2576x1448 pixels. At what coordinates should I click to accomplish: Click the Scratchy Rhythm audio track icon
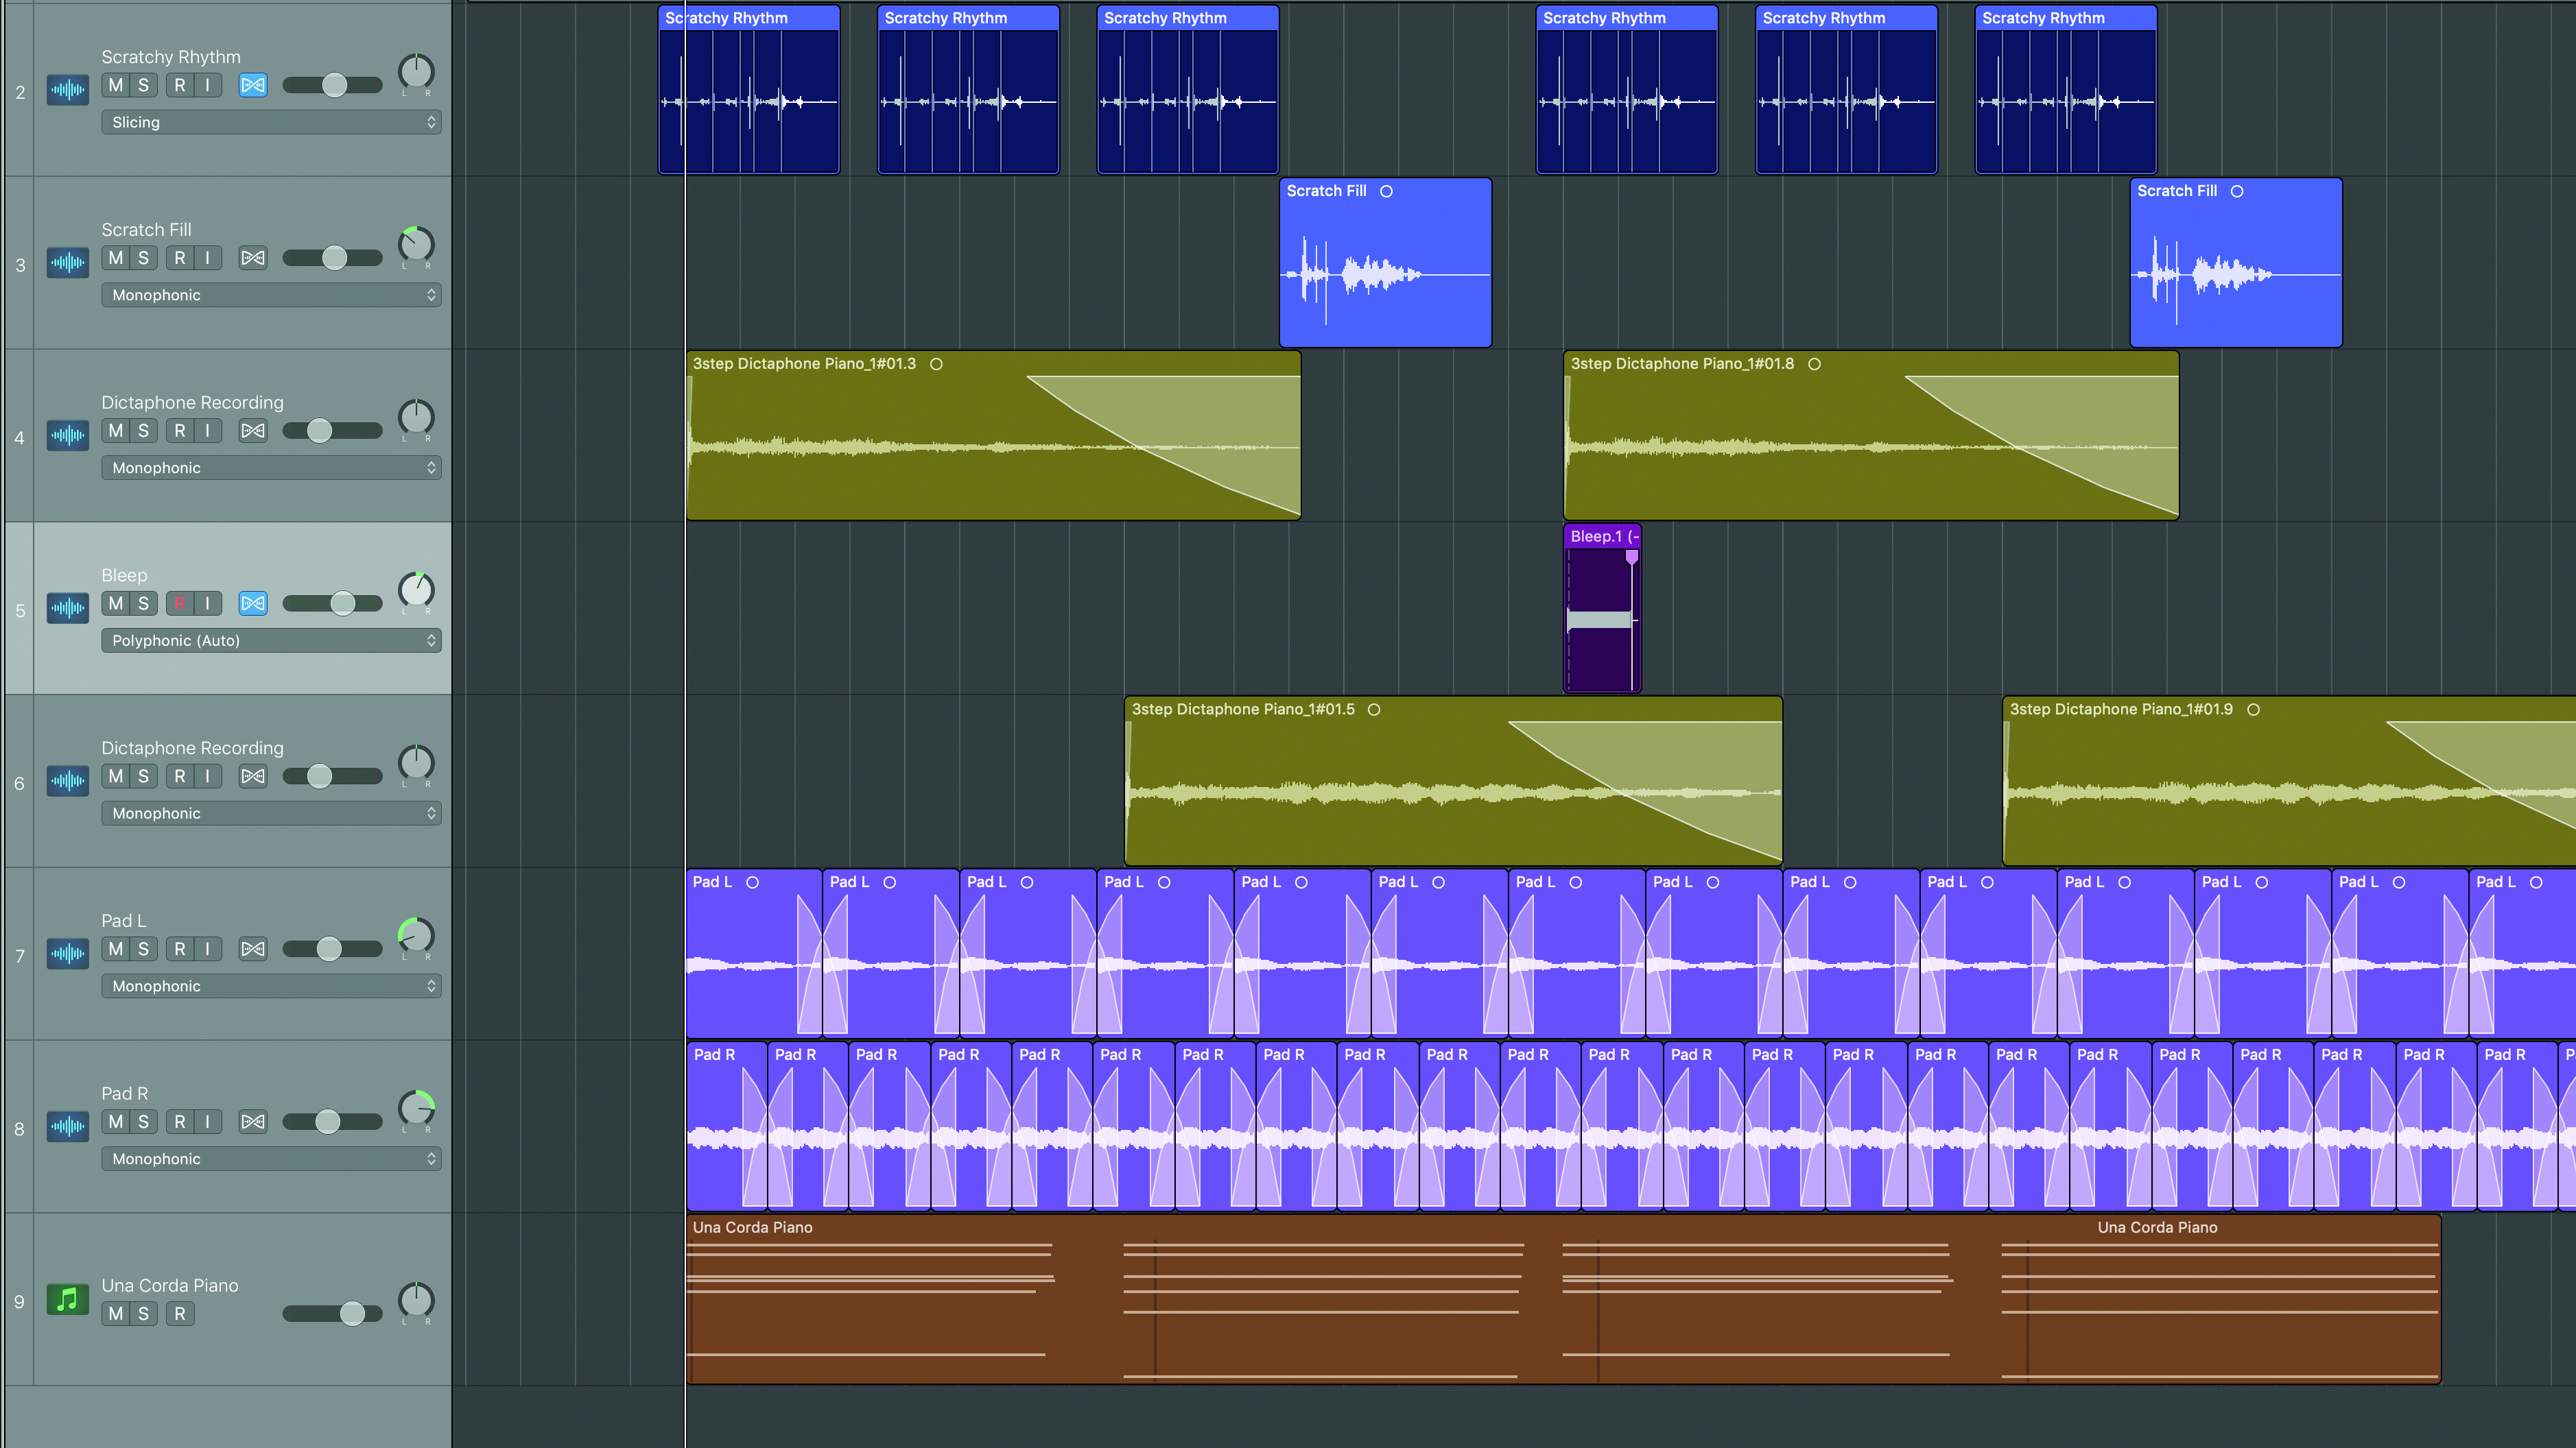click(68, 90)
